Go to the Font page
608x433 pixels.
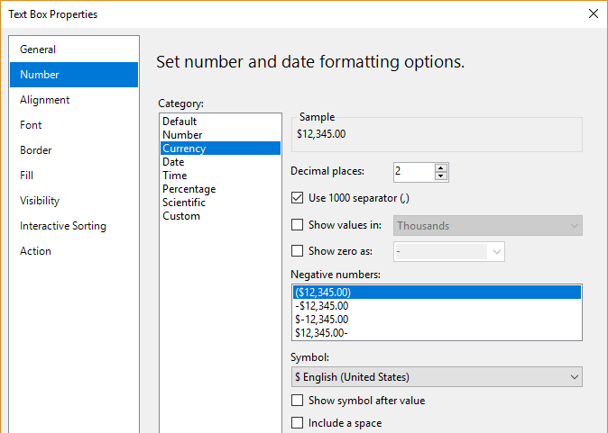31,125
